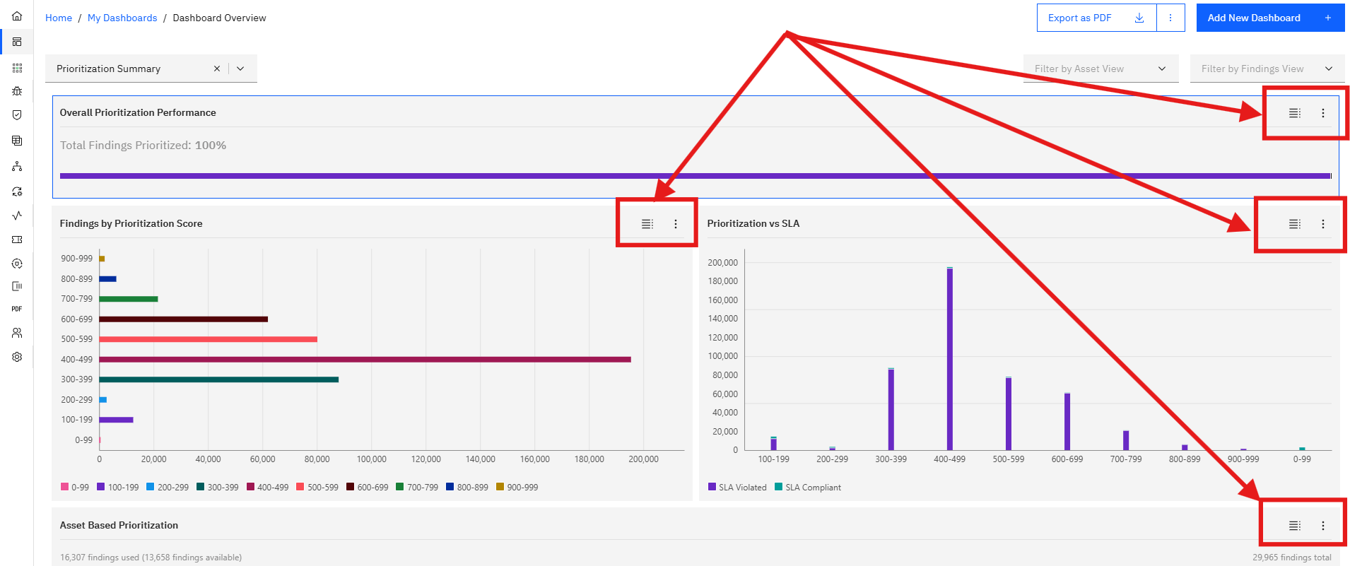The width and height of the screenshot is (1350, 566).
Task: Click Add New Dashboard button
Action: pyautogui.click(x=1270, y=18)
